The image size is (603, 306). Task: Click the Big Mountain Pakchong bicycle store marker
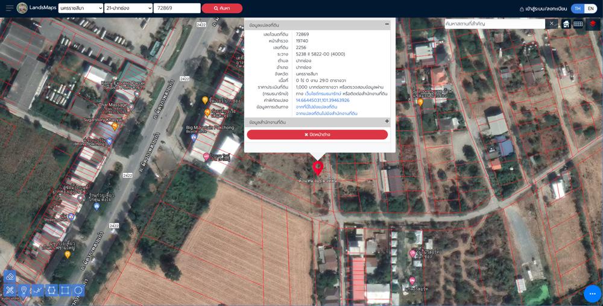(x=194, y=136)
